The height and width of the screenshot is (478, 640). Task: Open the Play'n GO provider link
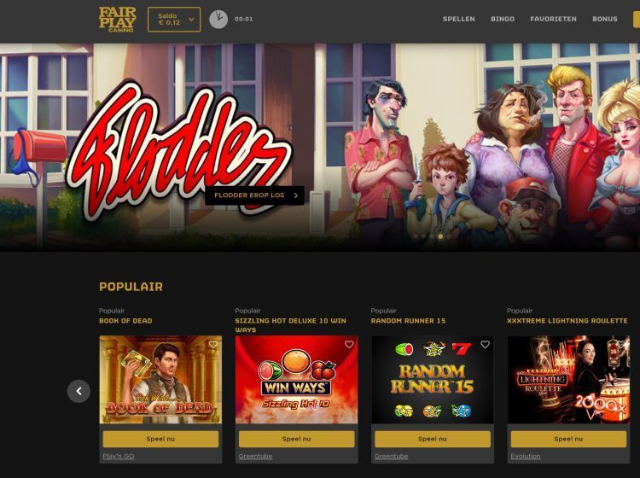tap(119, 456)
